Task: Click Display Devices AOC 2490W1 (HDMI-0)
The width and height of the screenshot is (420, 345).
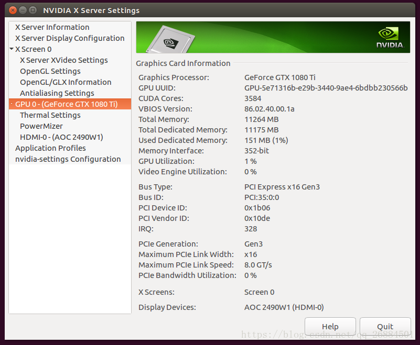Action: 284,307
